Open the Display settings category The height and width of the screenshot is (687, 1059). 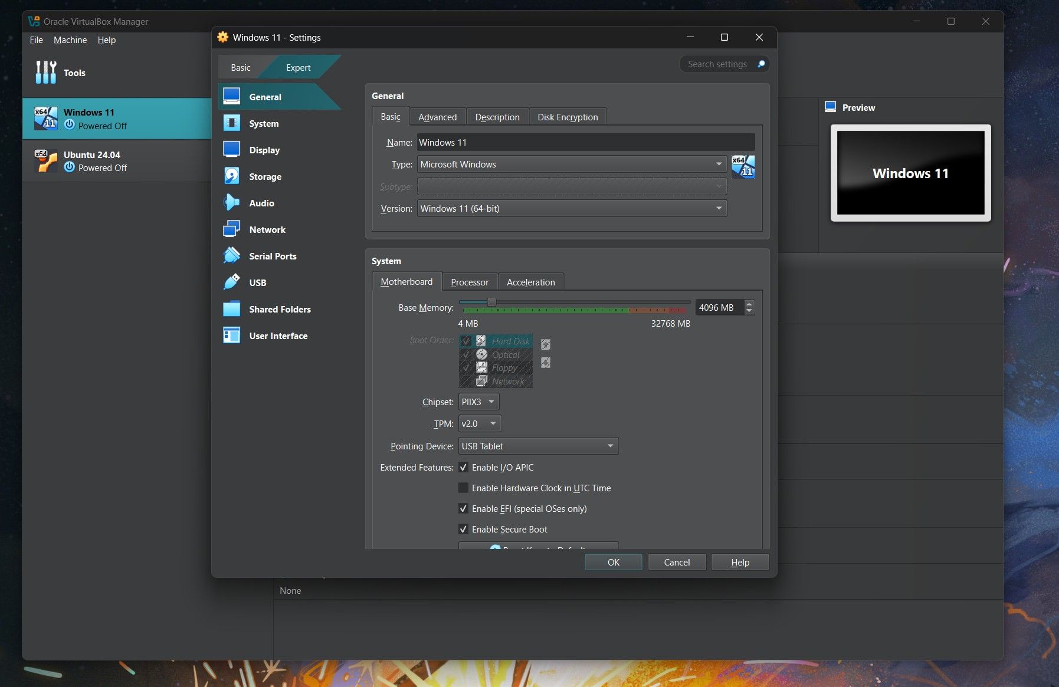click(278, 150)
